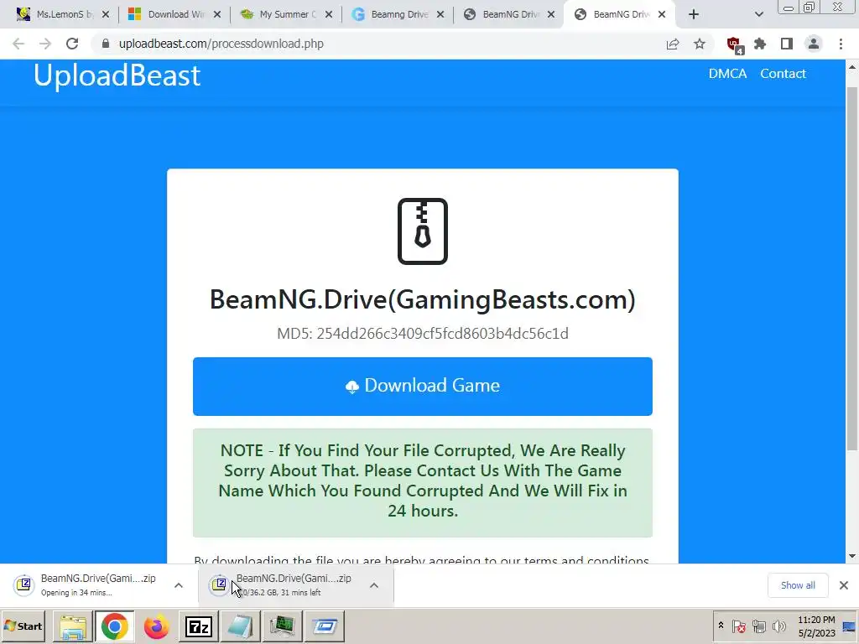Open File Explorer from the taskbar

point(72,626)
